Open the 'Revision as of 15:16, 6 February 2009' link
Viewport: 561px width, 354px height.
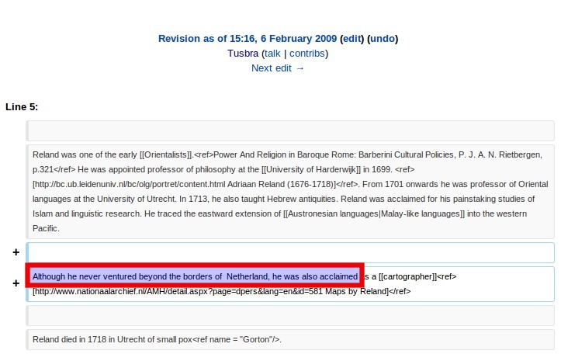tap(248, 38)
